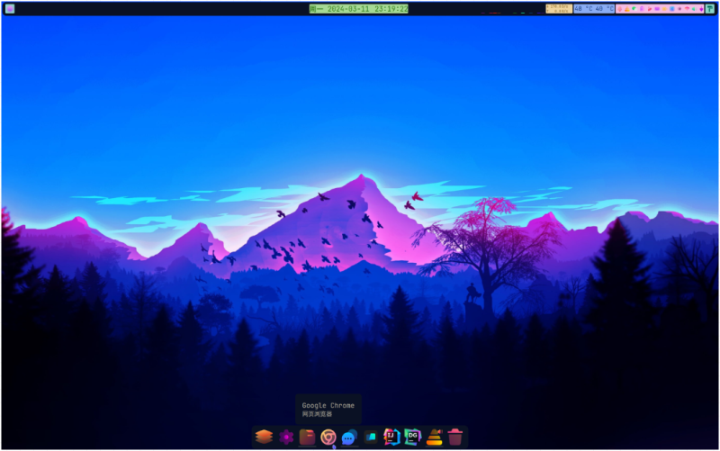Click the first pink tray icon
Viewport: 720px width, 451px height.
(x=620, y=8)
